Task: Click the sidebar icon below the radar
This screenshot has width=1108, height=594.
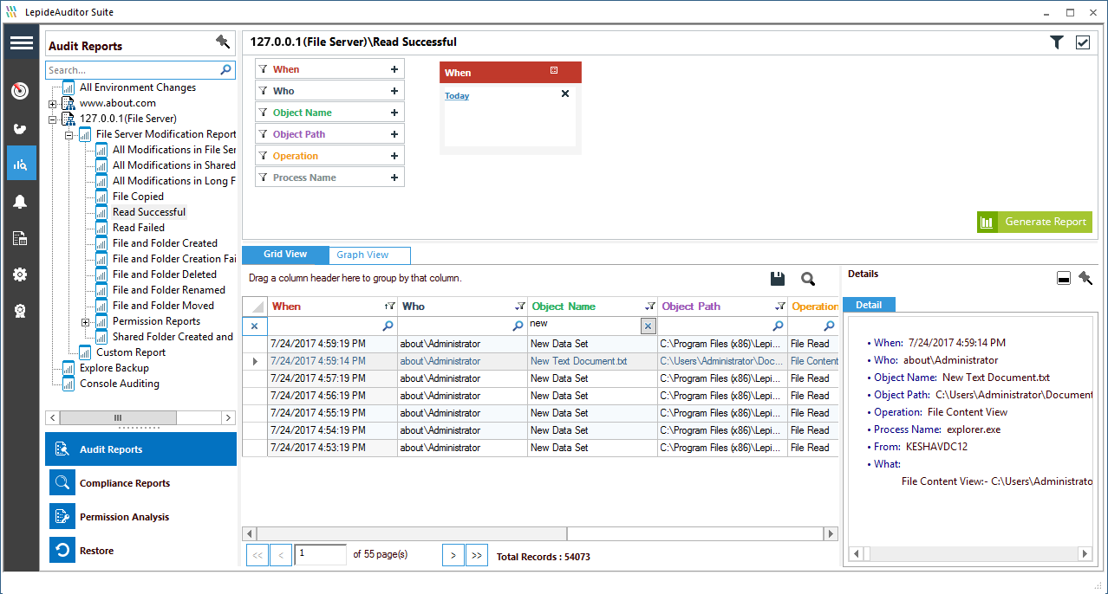Action: [20, 129]
